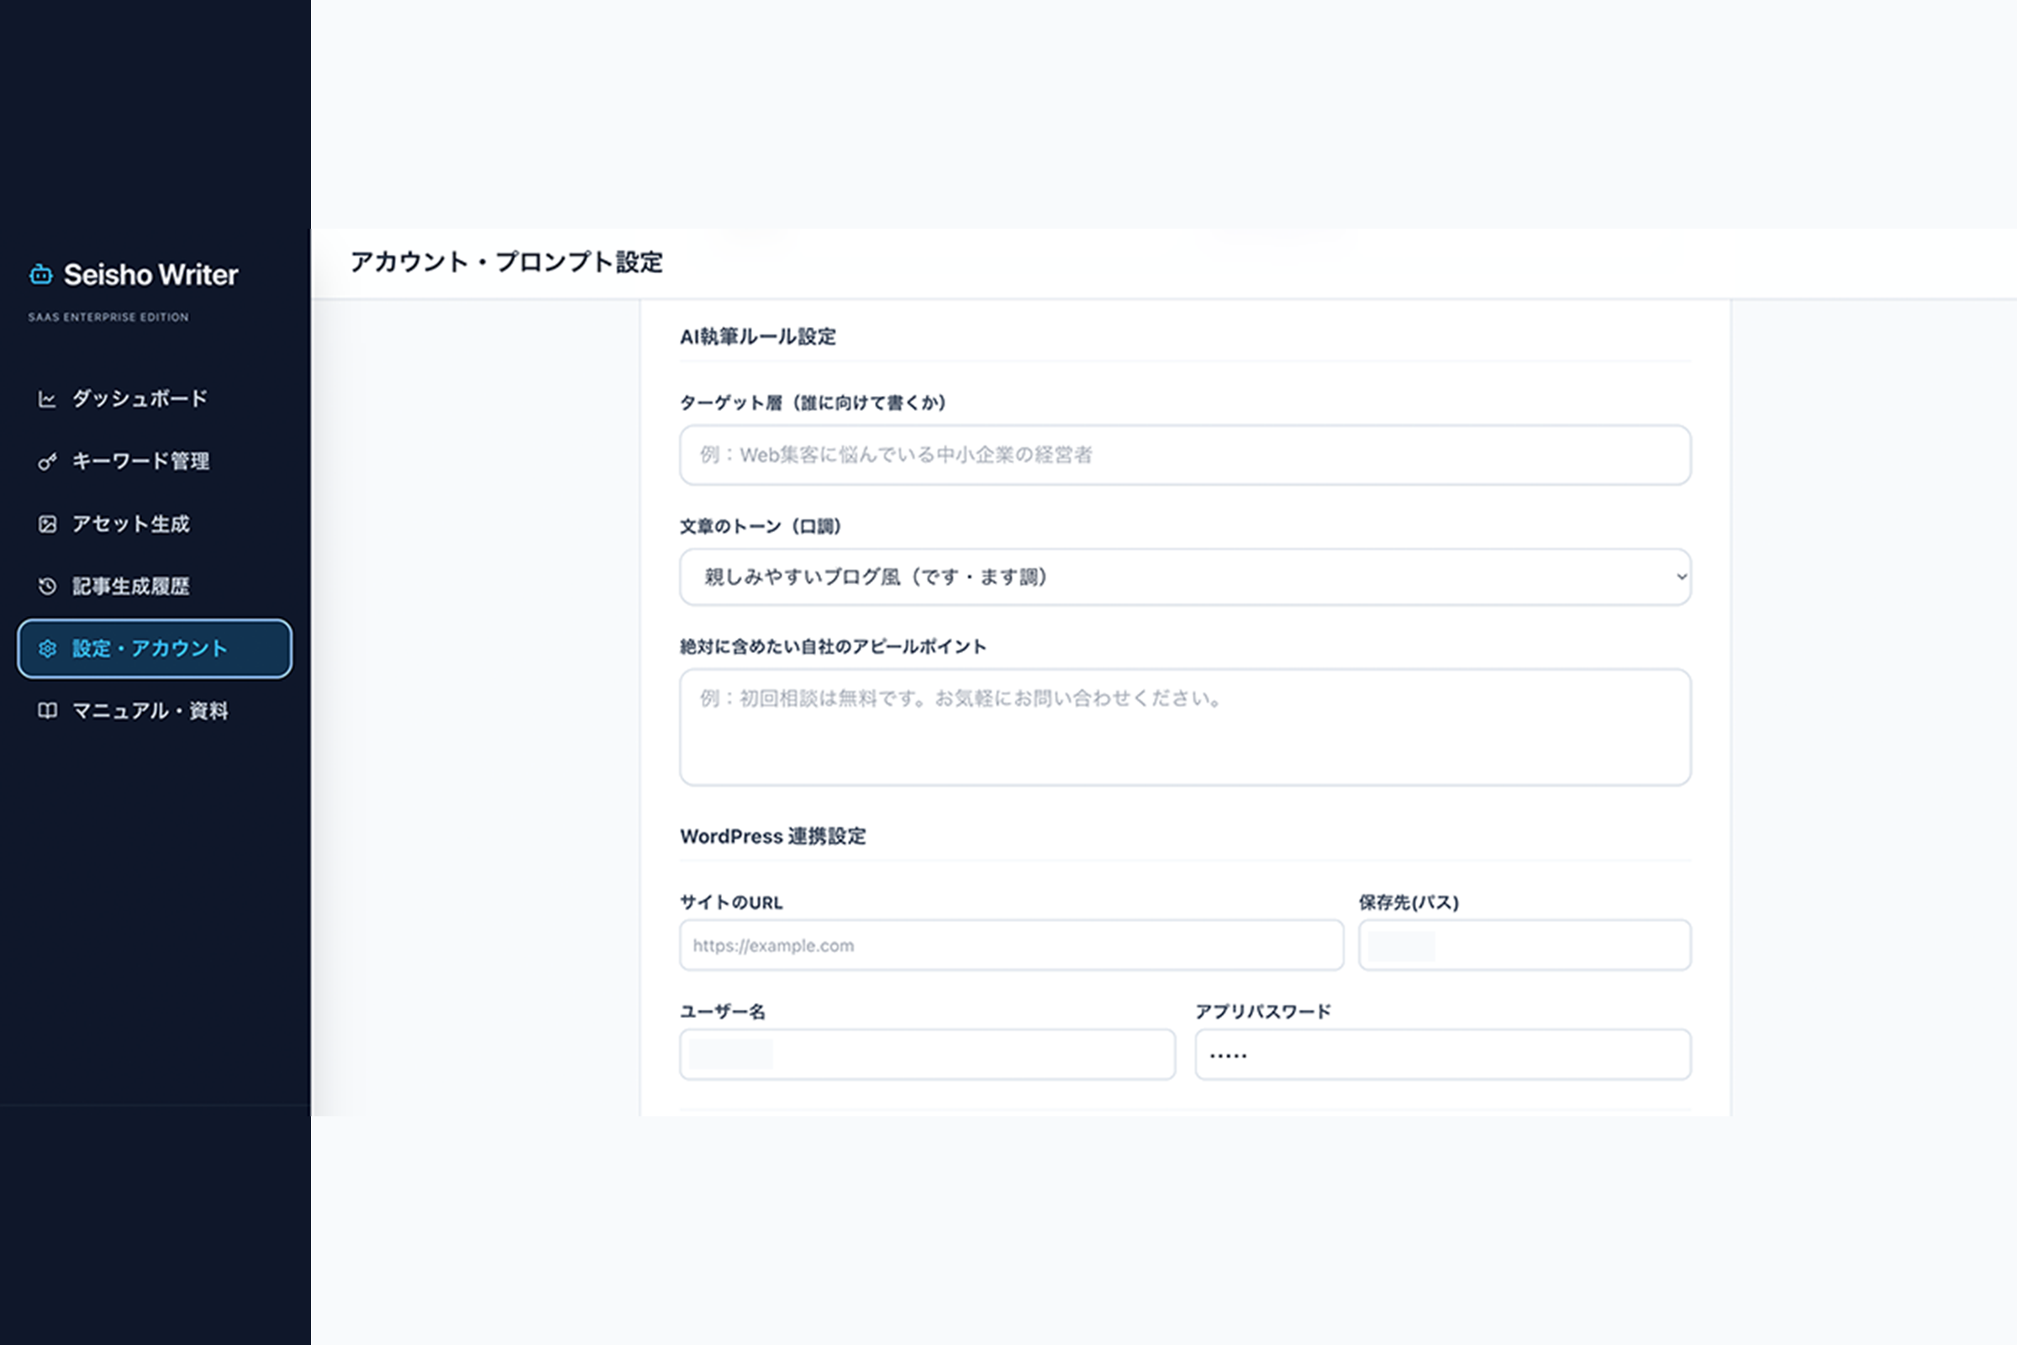Open the アセット生成 menu entry
The width and height of the screenshot is (2017, 1345).
tap(131, 524)
